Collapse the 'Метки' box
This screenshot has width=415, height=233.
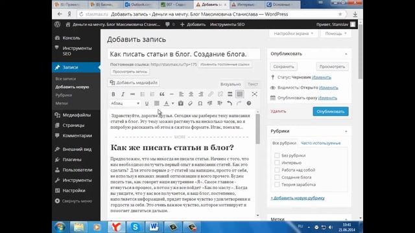(346, 219)
